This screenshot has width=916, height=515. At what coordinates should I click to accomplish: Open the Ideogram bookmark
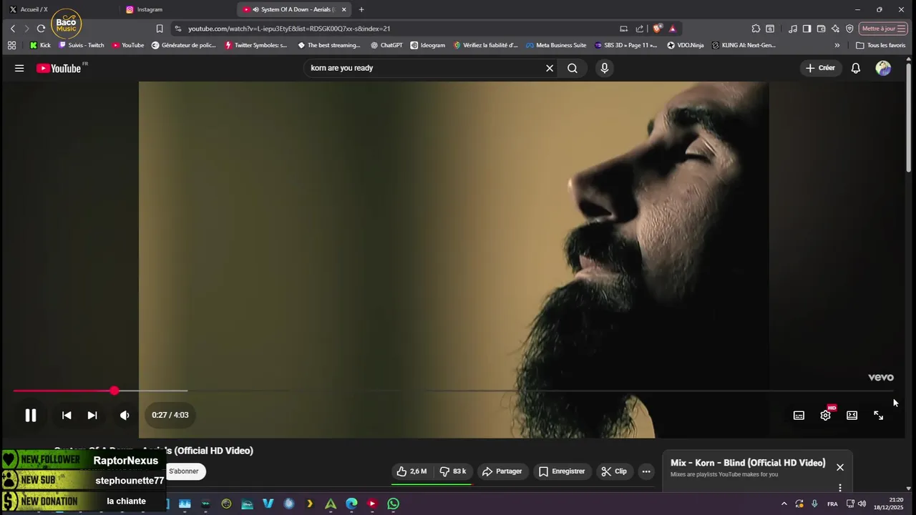click(427, 45)
